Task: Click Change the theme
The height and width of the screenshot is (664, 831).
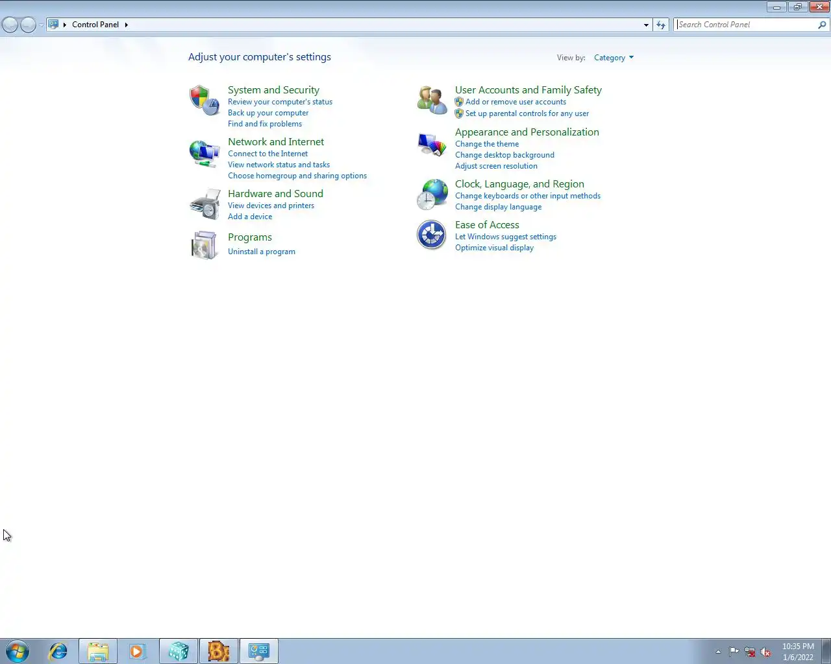Action: [x=487, y=144]
